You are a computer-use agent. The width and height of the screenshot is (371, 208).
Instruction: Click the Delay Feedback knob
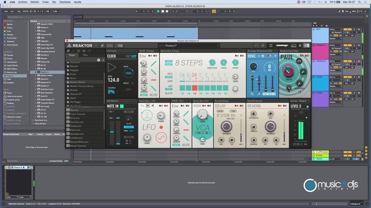coord(226,127)
